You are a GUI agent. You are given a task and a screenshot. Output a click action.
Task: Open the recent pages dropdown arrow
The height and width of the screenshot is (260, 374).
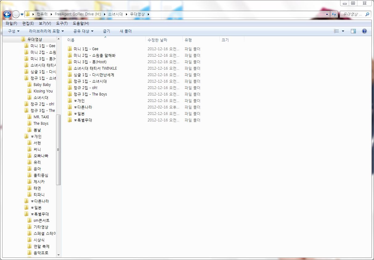click(x=22, y=14)
